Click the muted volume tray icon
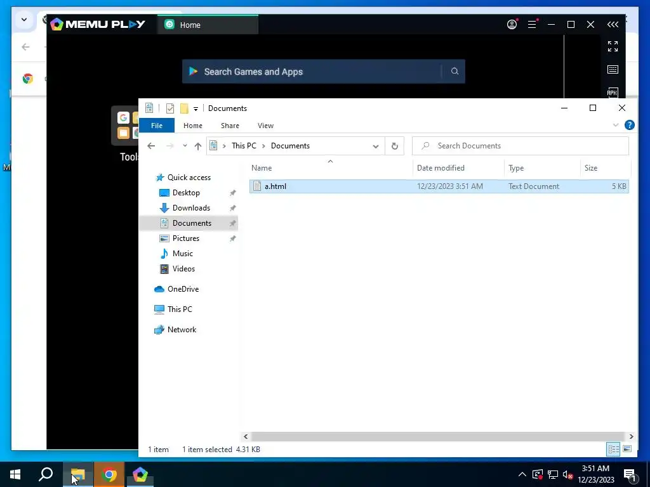The width and height of the screenshot is (650, 487). point(568,474)
